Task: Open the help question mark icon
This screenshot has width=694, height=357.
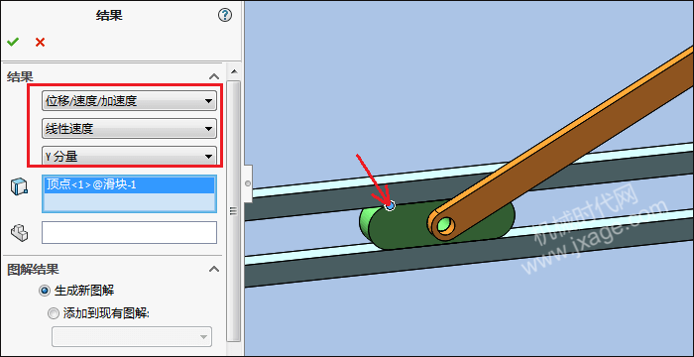Action: pos(225,16)
